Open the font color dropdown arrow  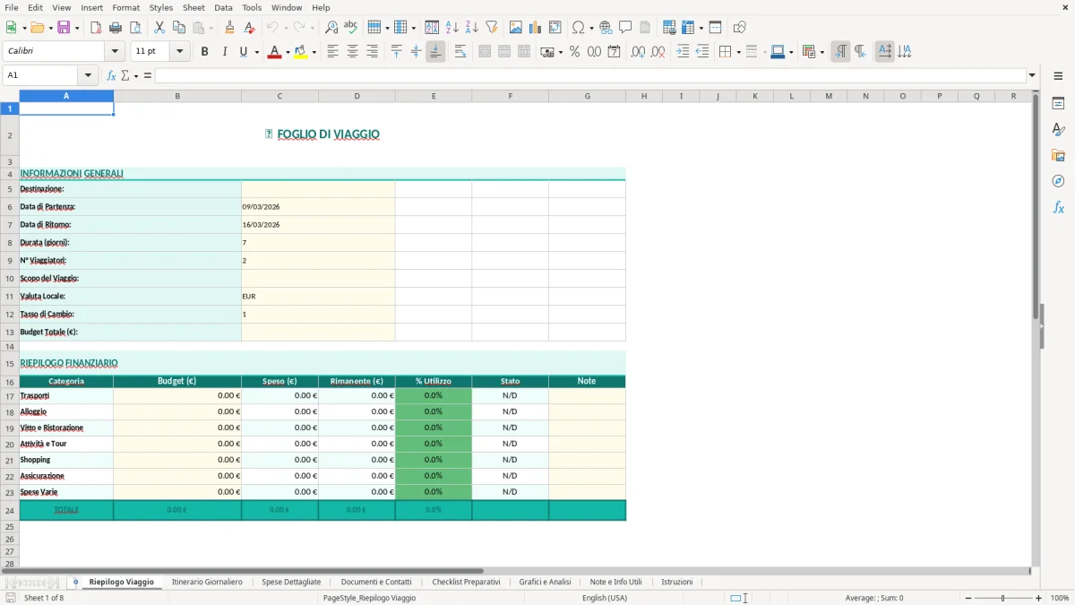point(287,52)
